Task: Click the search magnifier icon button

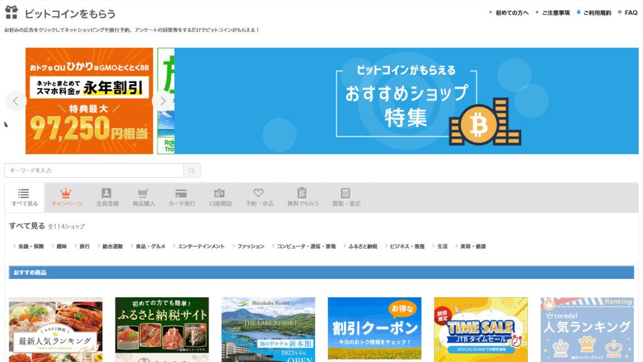Action: pos(192,170)
